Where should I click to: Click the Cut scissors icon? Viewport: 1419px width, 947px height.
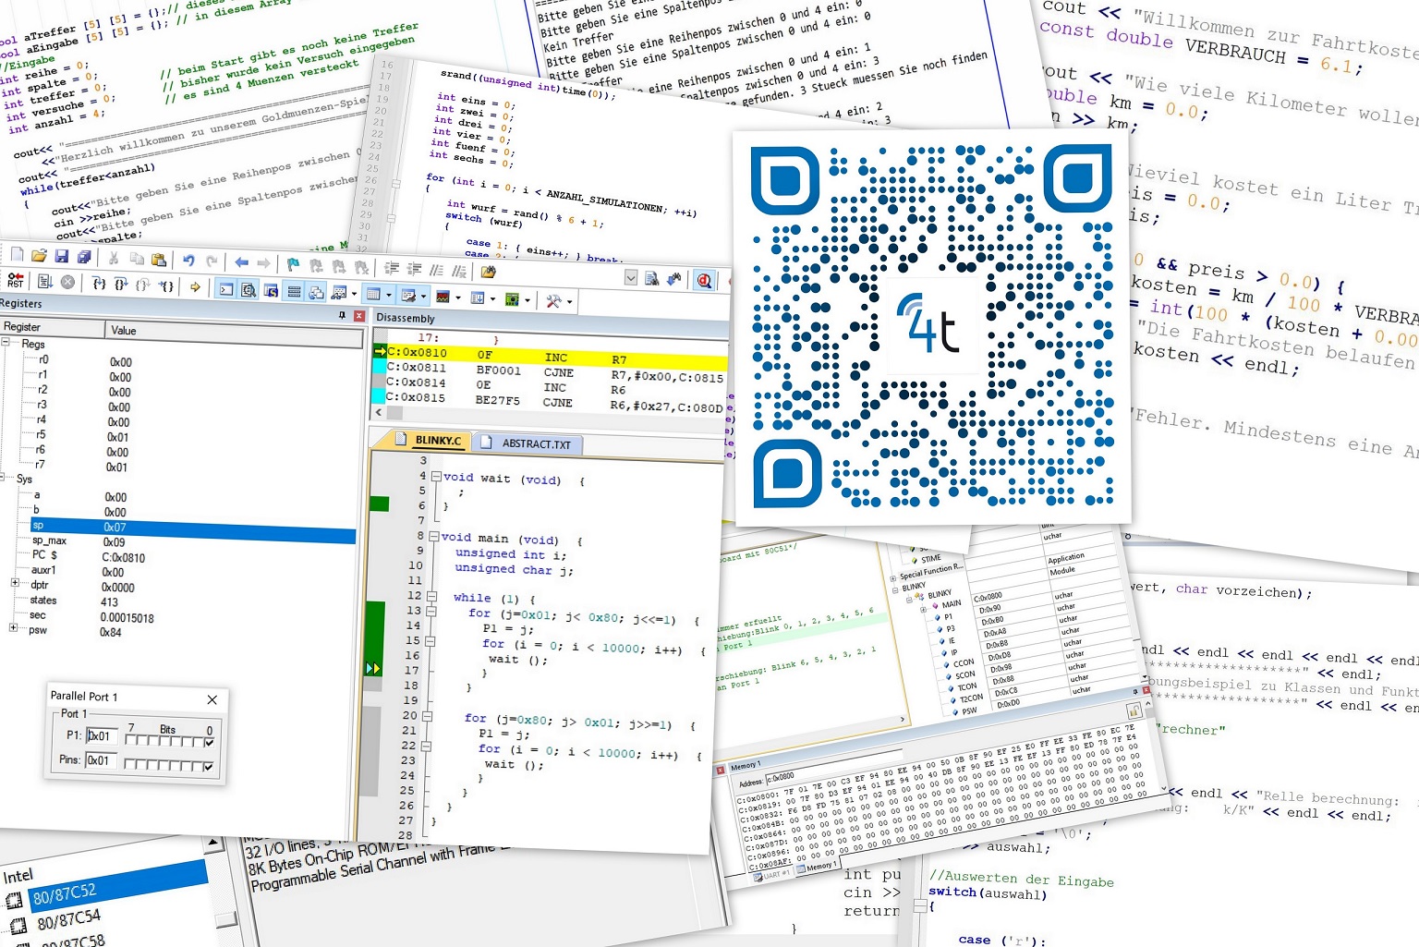113,259
